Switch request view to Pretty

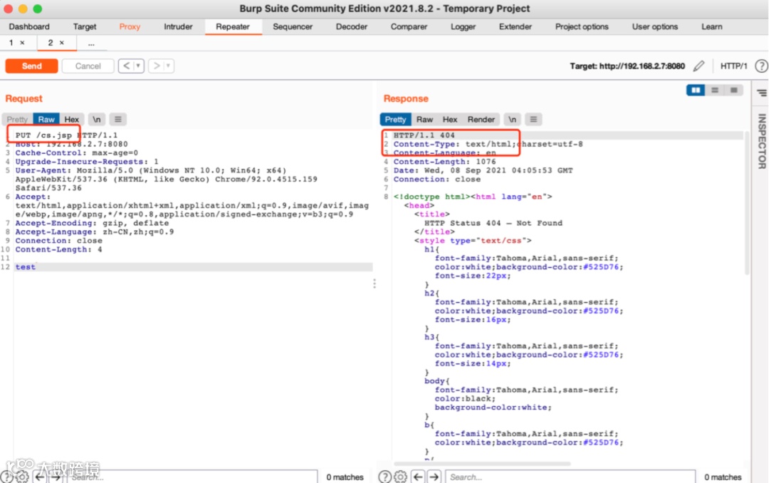[17, 119]
